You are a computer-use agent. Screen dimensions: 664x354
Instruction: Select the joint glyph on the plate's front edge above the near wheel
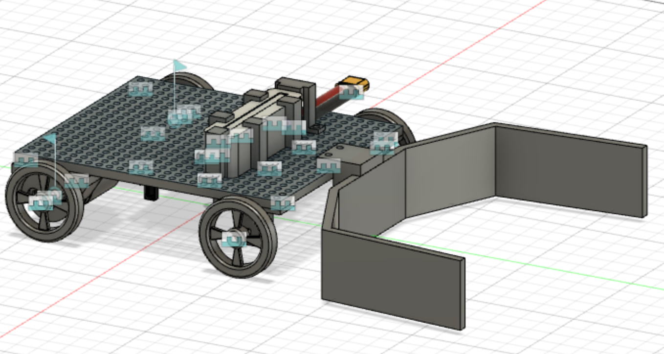click(x=283, y=203)
